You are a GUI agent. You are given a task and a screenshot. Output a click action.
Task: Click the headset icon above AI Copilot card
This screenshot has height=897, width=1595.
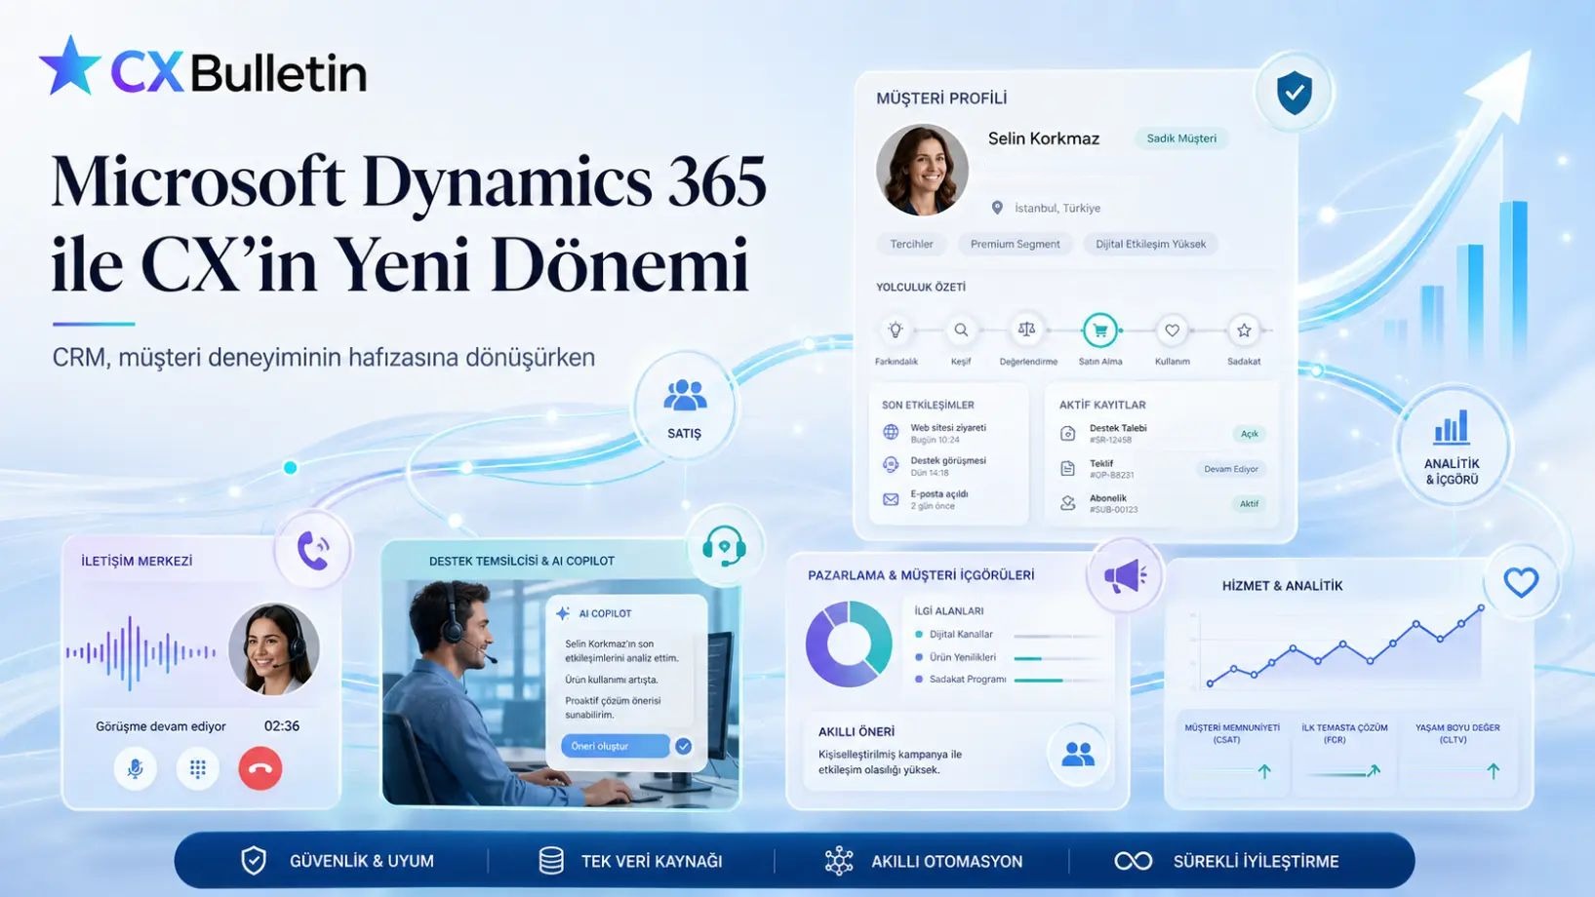tap(724, 546)
